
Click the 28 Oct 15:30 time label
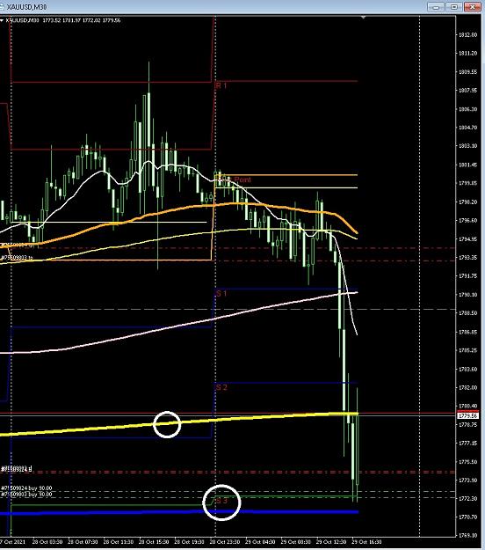(154, 542)
